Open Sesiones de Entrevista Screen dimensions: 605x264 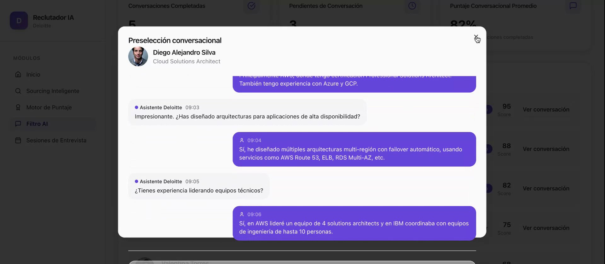tap(53, 140)
